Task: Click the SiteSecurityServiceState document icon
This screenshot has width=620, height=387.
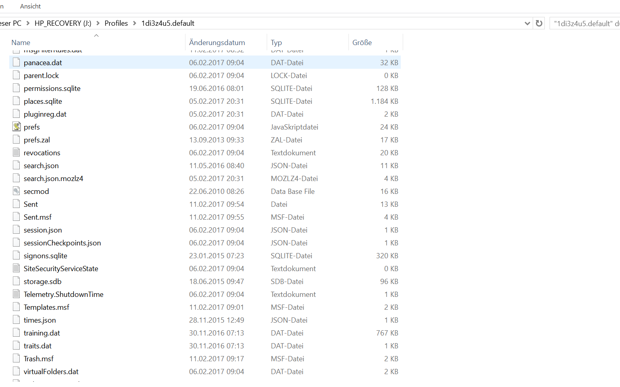Action: click(16, 268)
